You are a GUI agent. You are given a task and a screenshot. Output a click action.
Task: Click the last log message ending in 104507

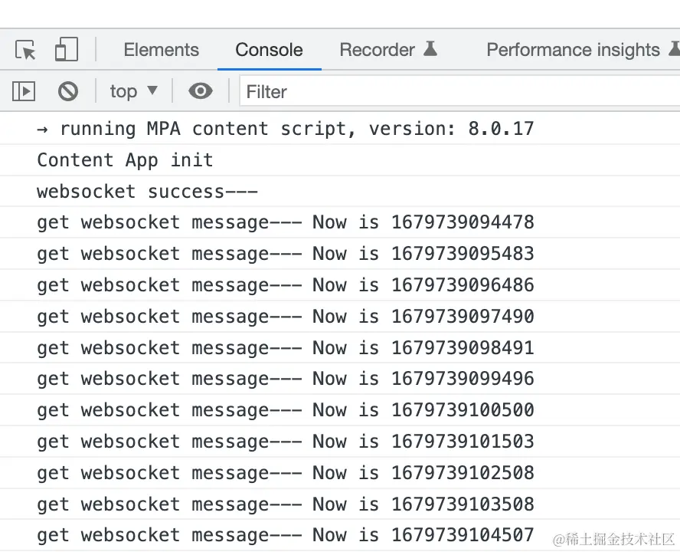click(285, 535)
